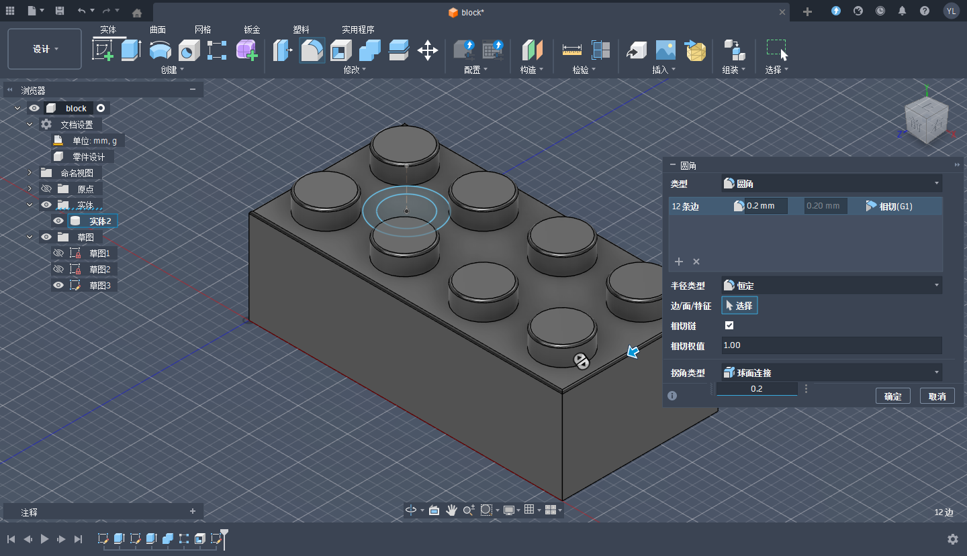Click the Shell tool icon
967x556 pixels.
point(341,50)
